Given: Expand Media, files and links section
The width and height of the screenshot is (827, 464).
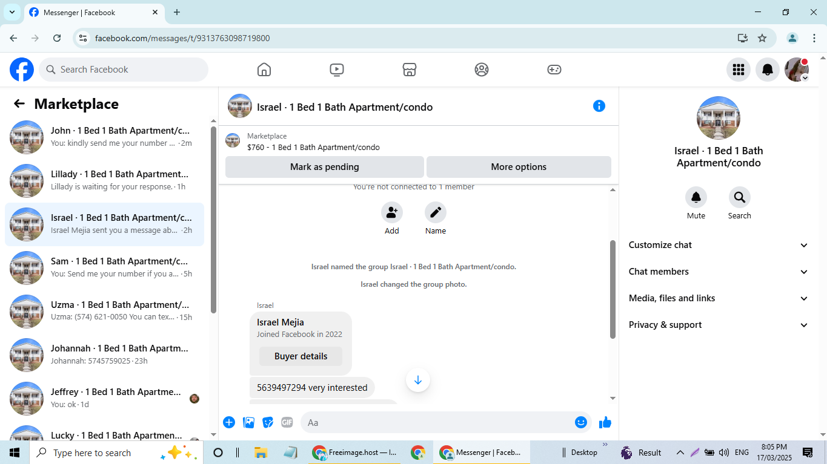Looking at the screenshot, I should (719, 298).
